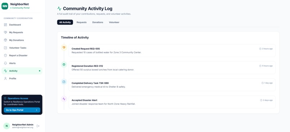Select the All Activity tab
The image size is (290, 132).
[x=65, y=22]
